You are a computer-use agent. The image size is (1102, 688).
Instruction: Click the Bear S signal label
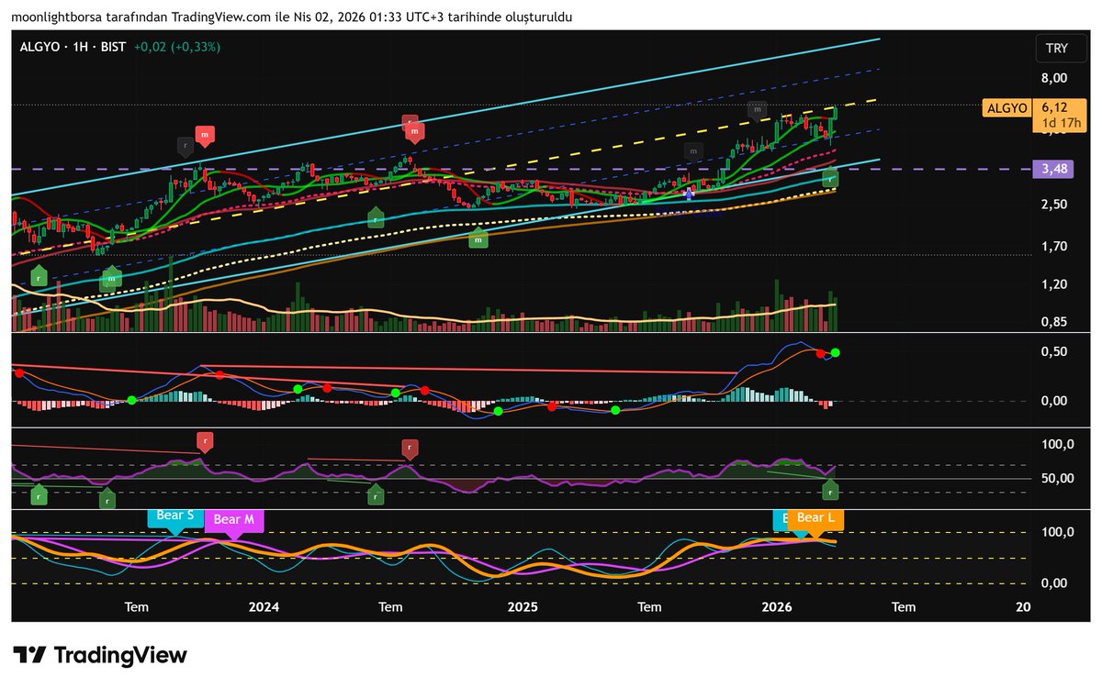coord(174,516)
